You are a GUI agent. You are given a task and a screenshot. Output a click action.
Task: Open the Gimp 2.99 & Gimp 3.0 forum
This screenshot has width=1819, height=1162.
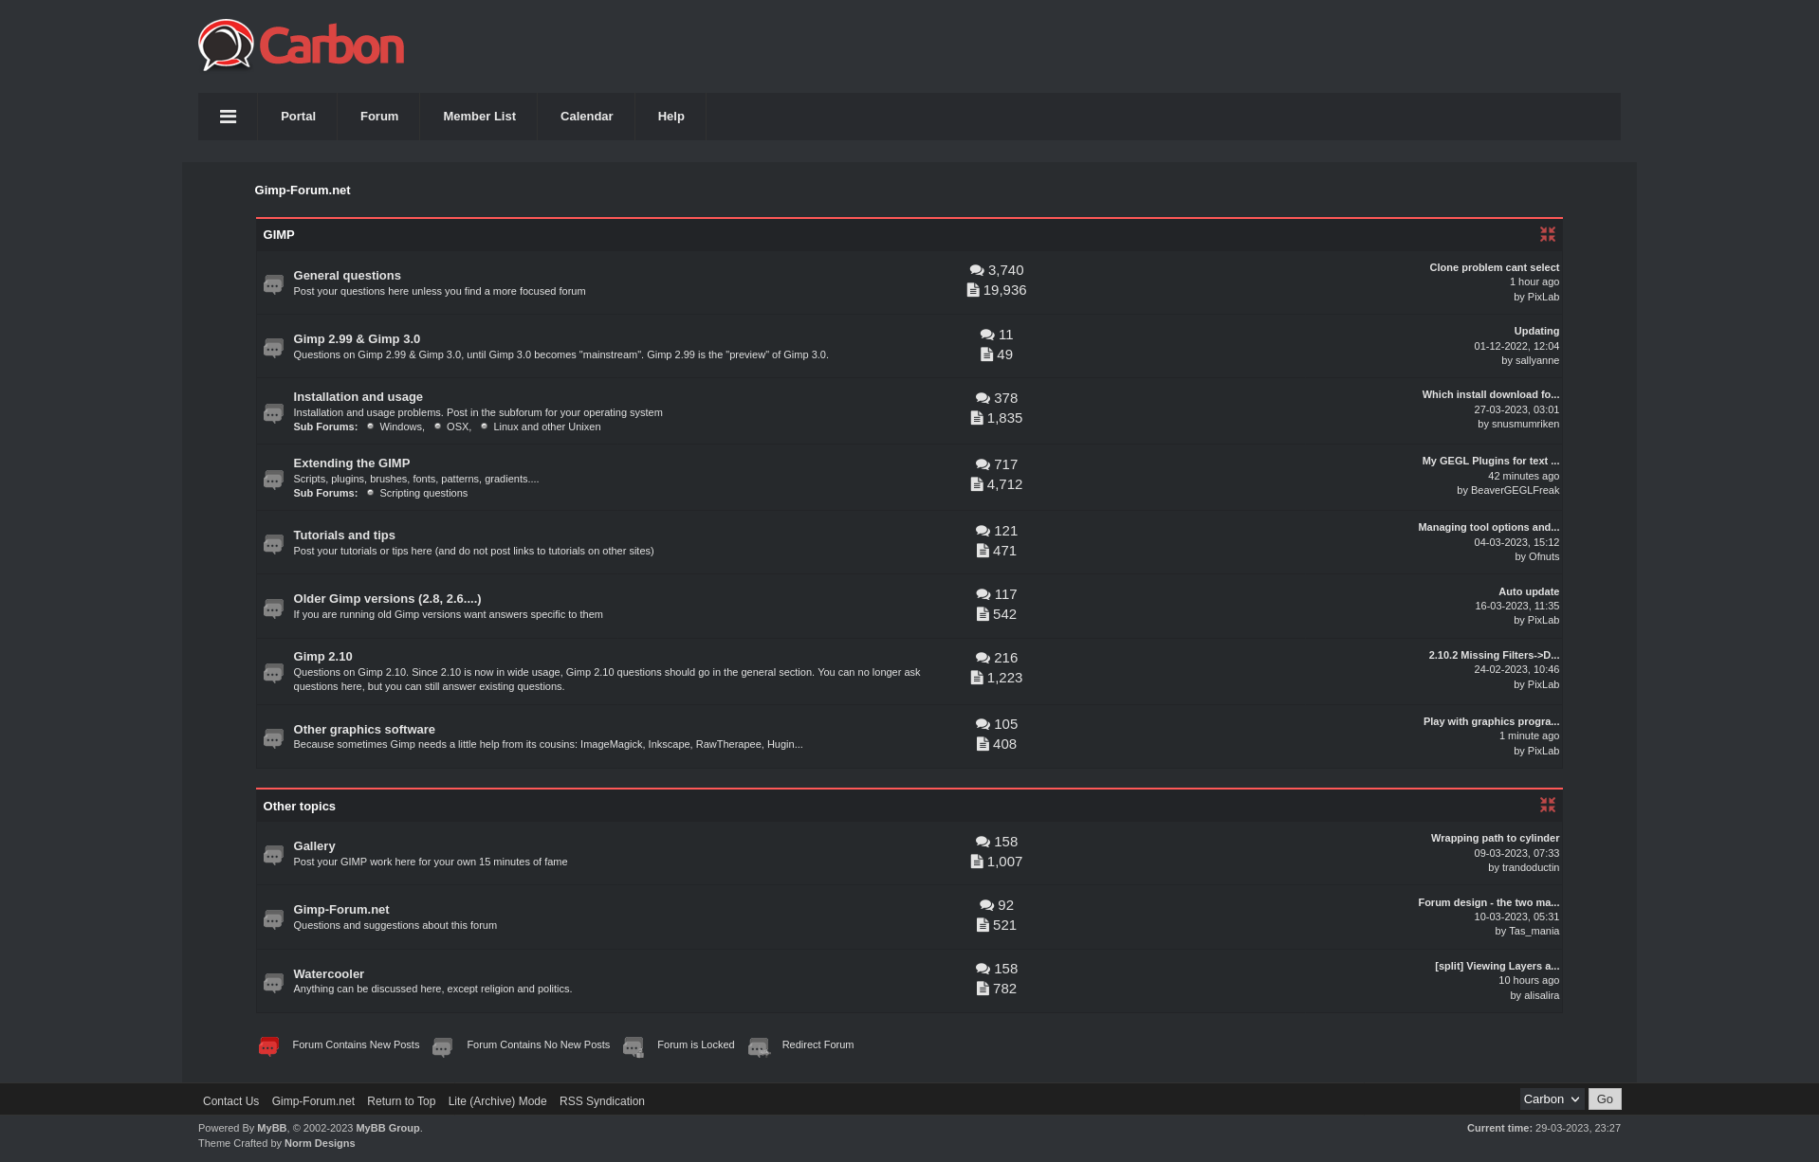pos(357,339)
